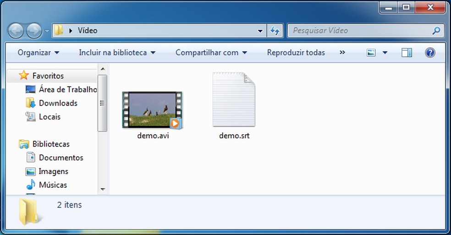Image resolution: width=451 pixels, height=235 pixels.
Task: Click the folder icon in the details pane
Action: [29, 212]
